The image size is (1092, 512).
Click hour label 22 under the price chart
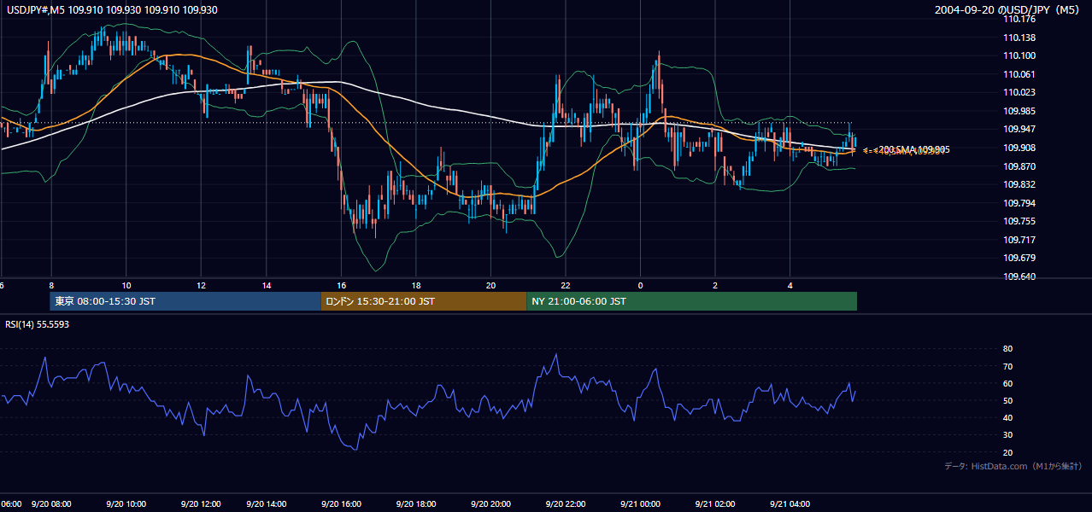click(566, 284)
